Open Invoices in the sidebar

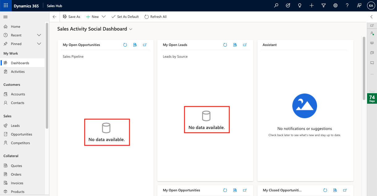[x=22, y=183]
